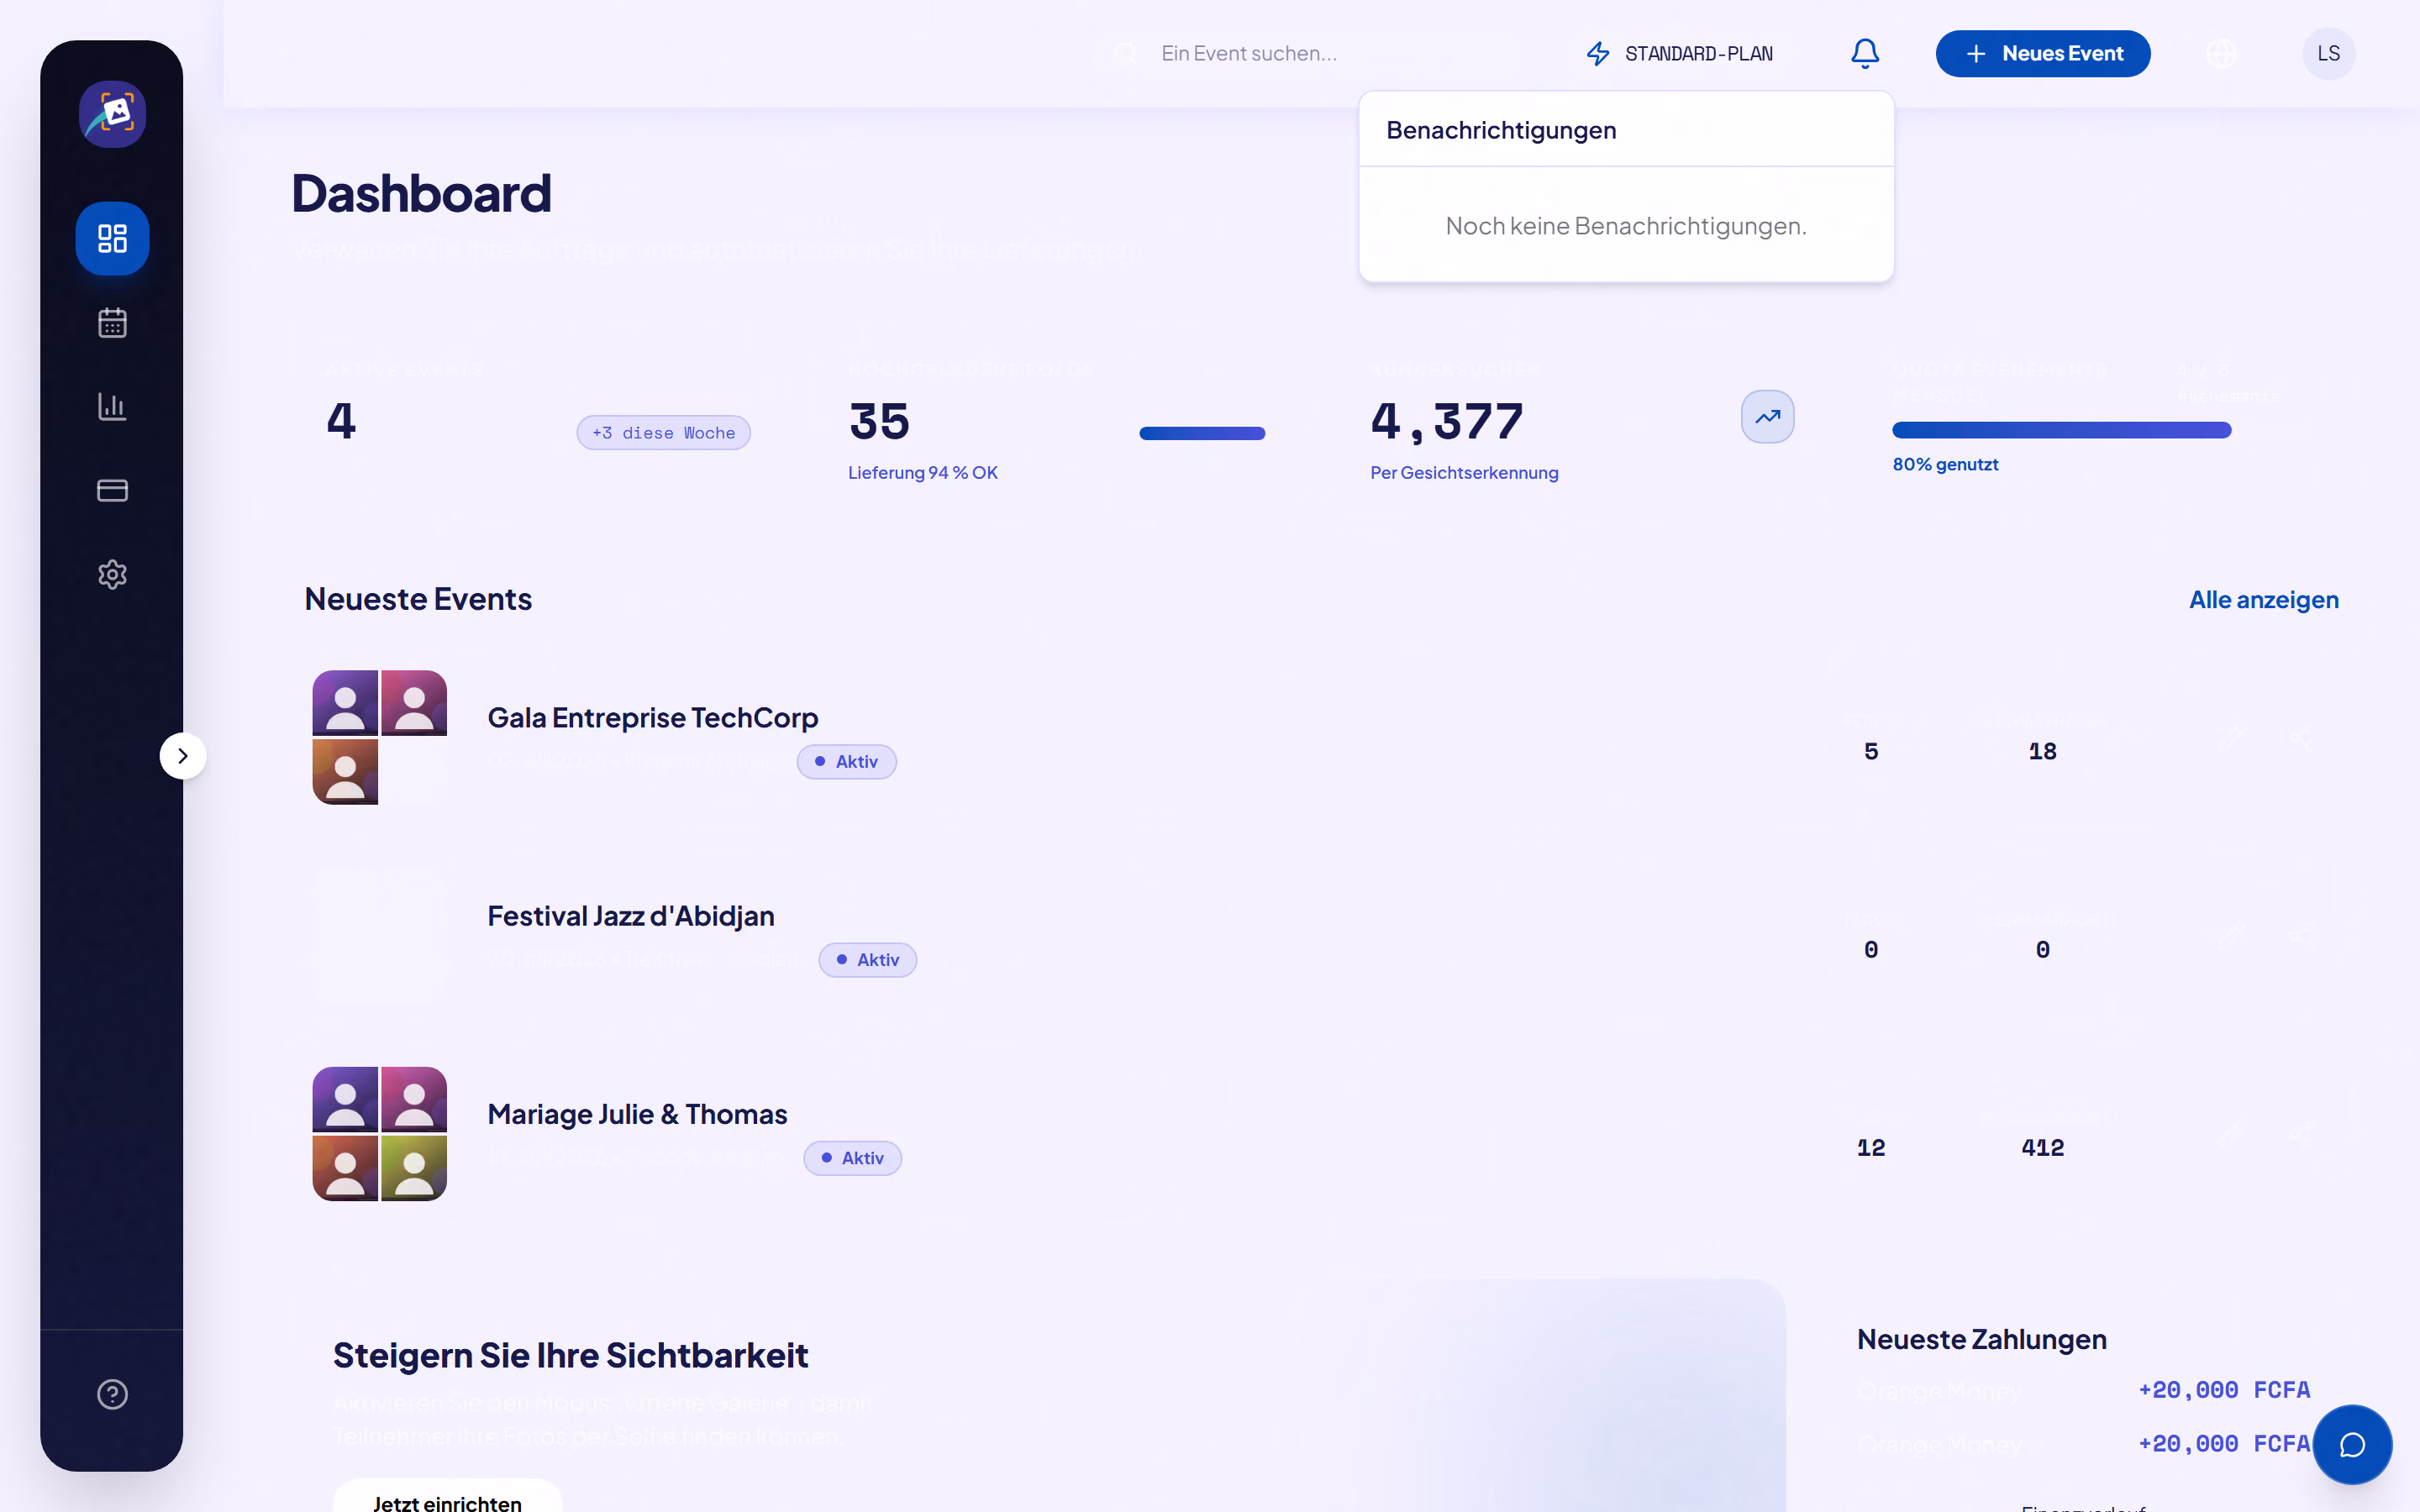This screenshot has width=2420, height=1512.
Task: Open the globe language selector
Action: pyautogui.click(x=2221, y=53)
